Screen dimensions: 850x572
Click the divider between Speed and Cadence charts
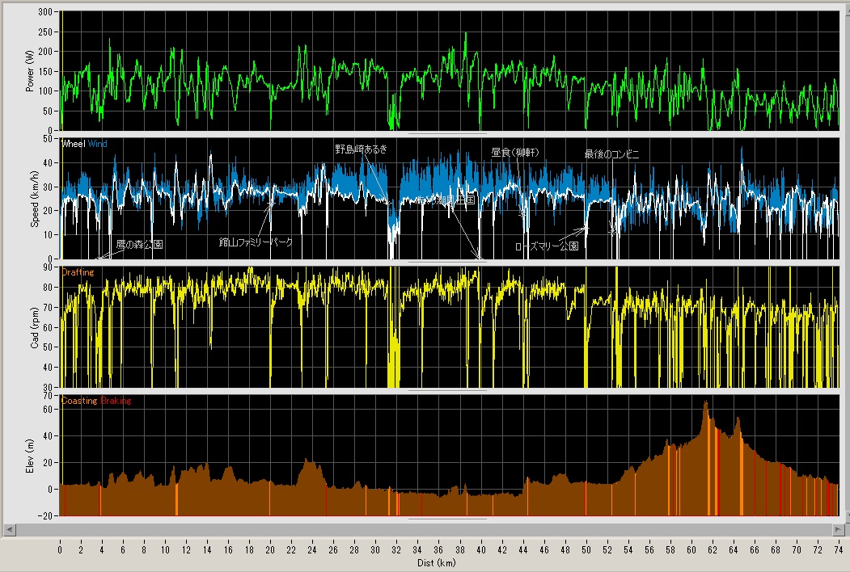448,263
